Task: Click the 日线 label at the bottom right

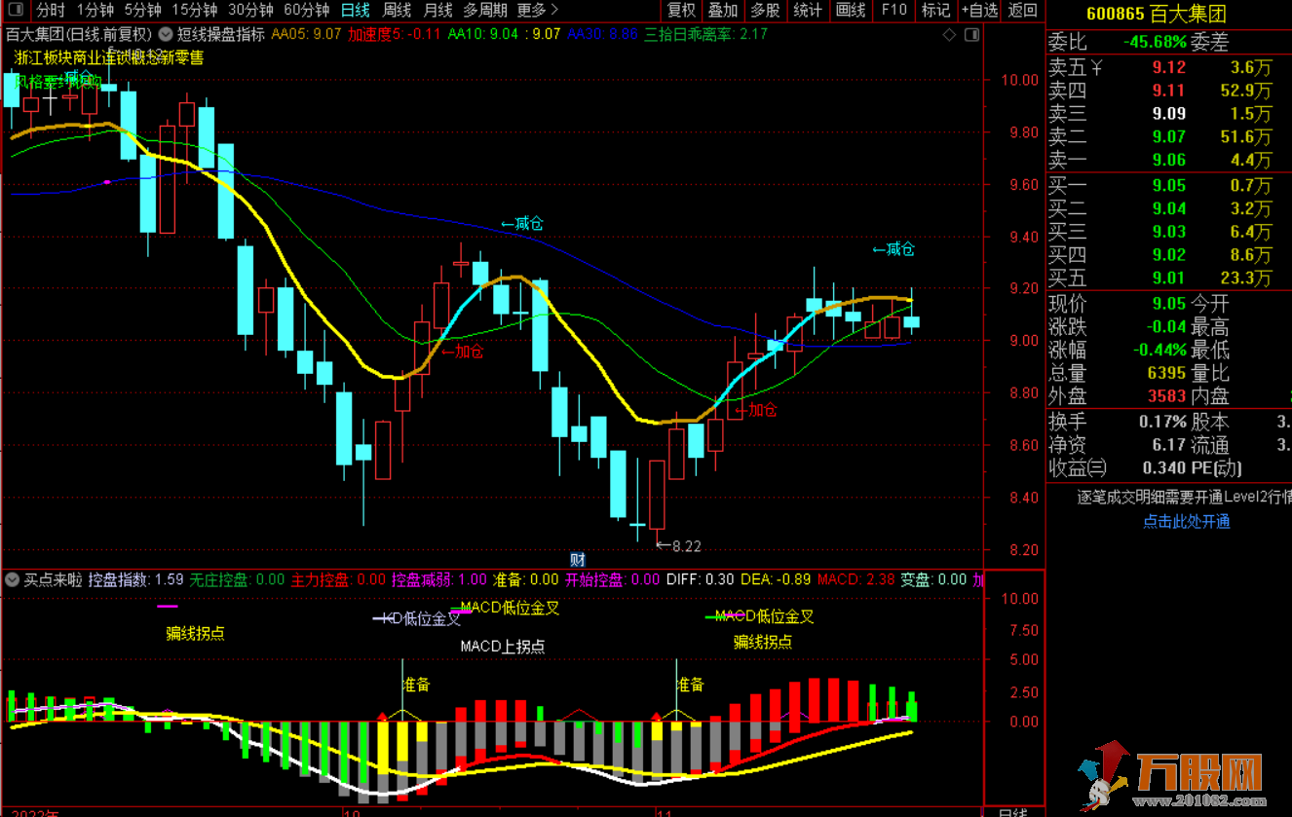Action: point(1013,811)
